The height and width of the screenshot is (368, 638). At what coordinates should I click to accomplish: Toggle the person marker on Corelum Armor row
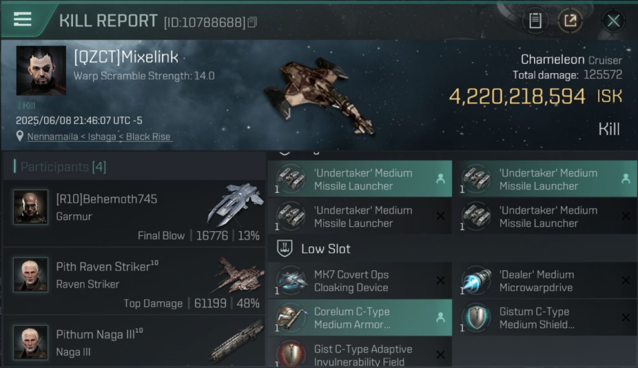click(440, 317)
